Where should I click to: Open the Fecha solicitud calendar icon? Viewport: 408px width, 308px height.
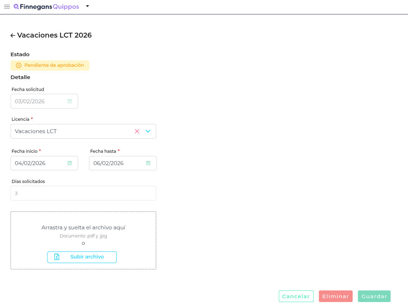[70, 101]
